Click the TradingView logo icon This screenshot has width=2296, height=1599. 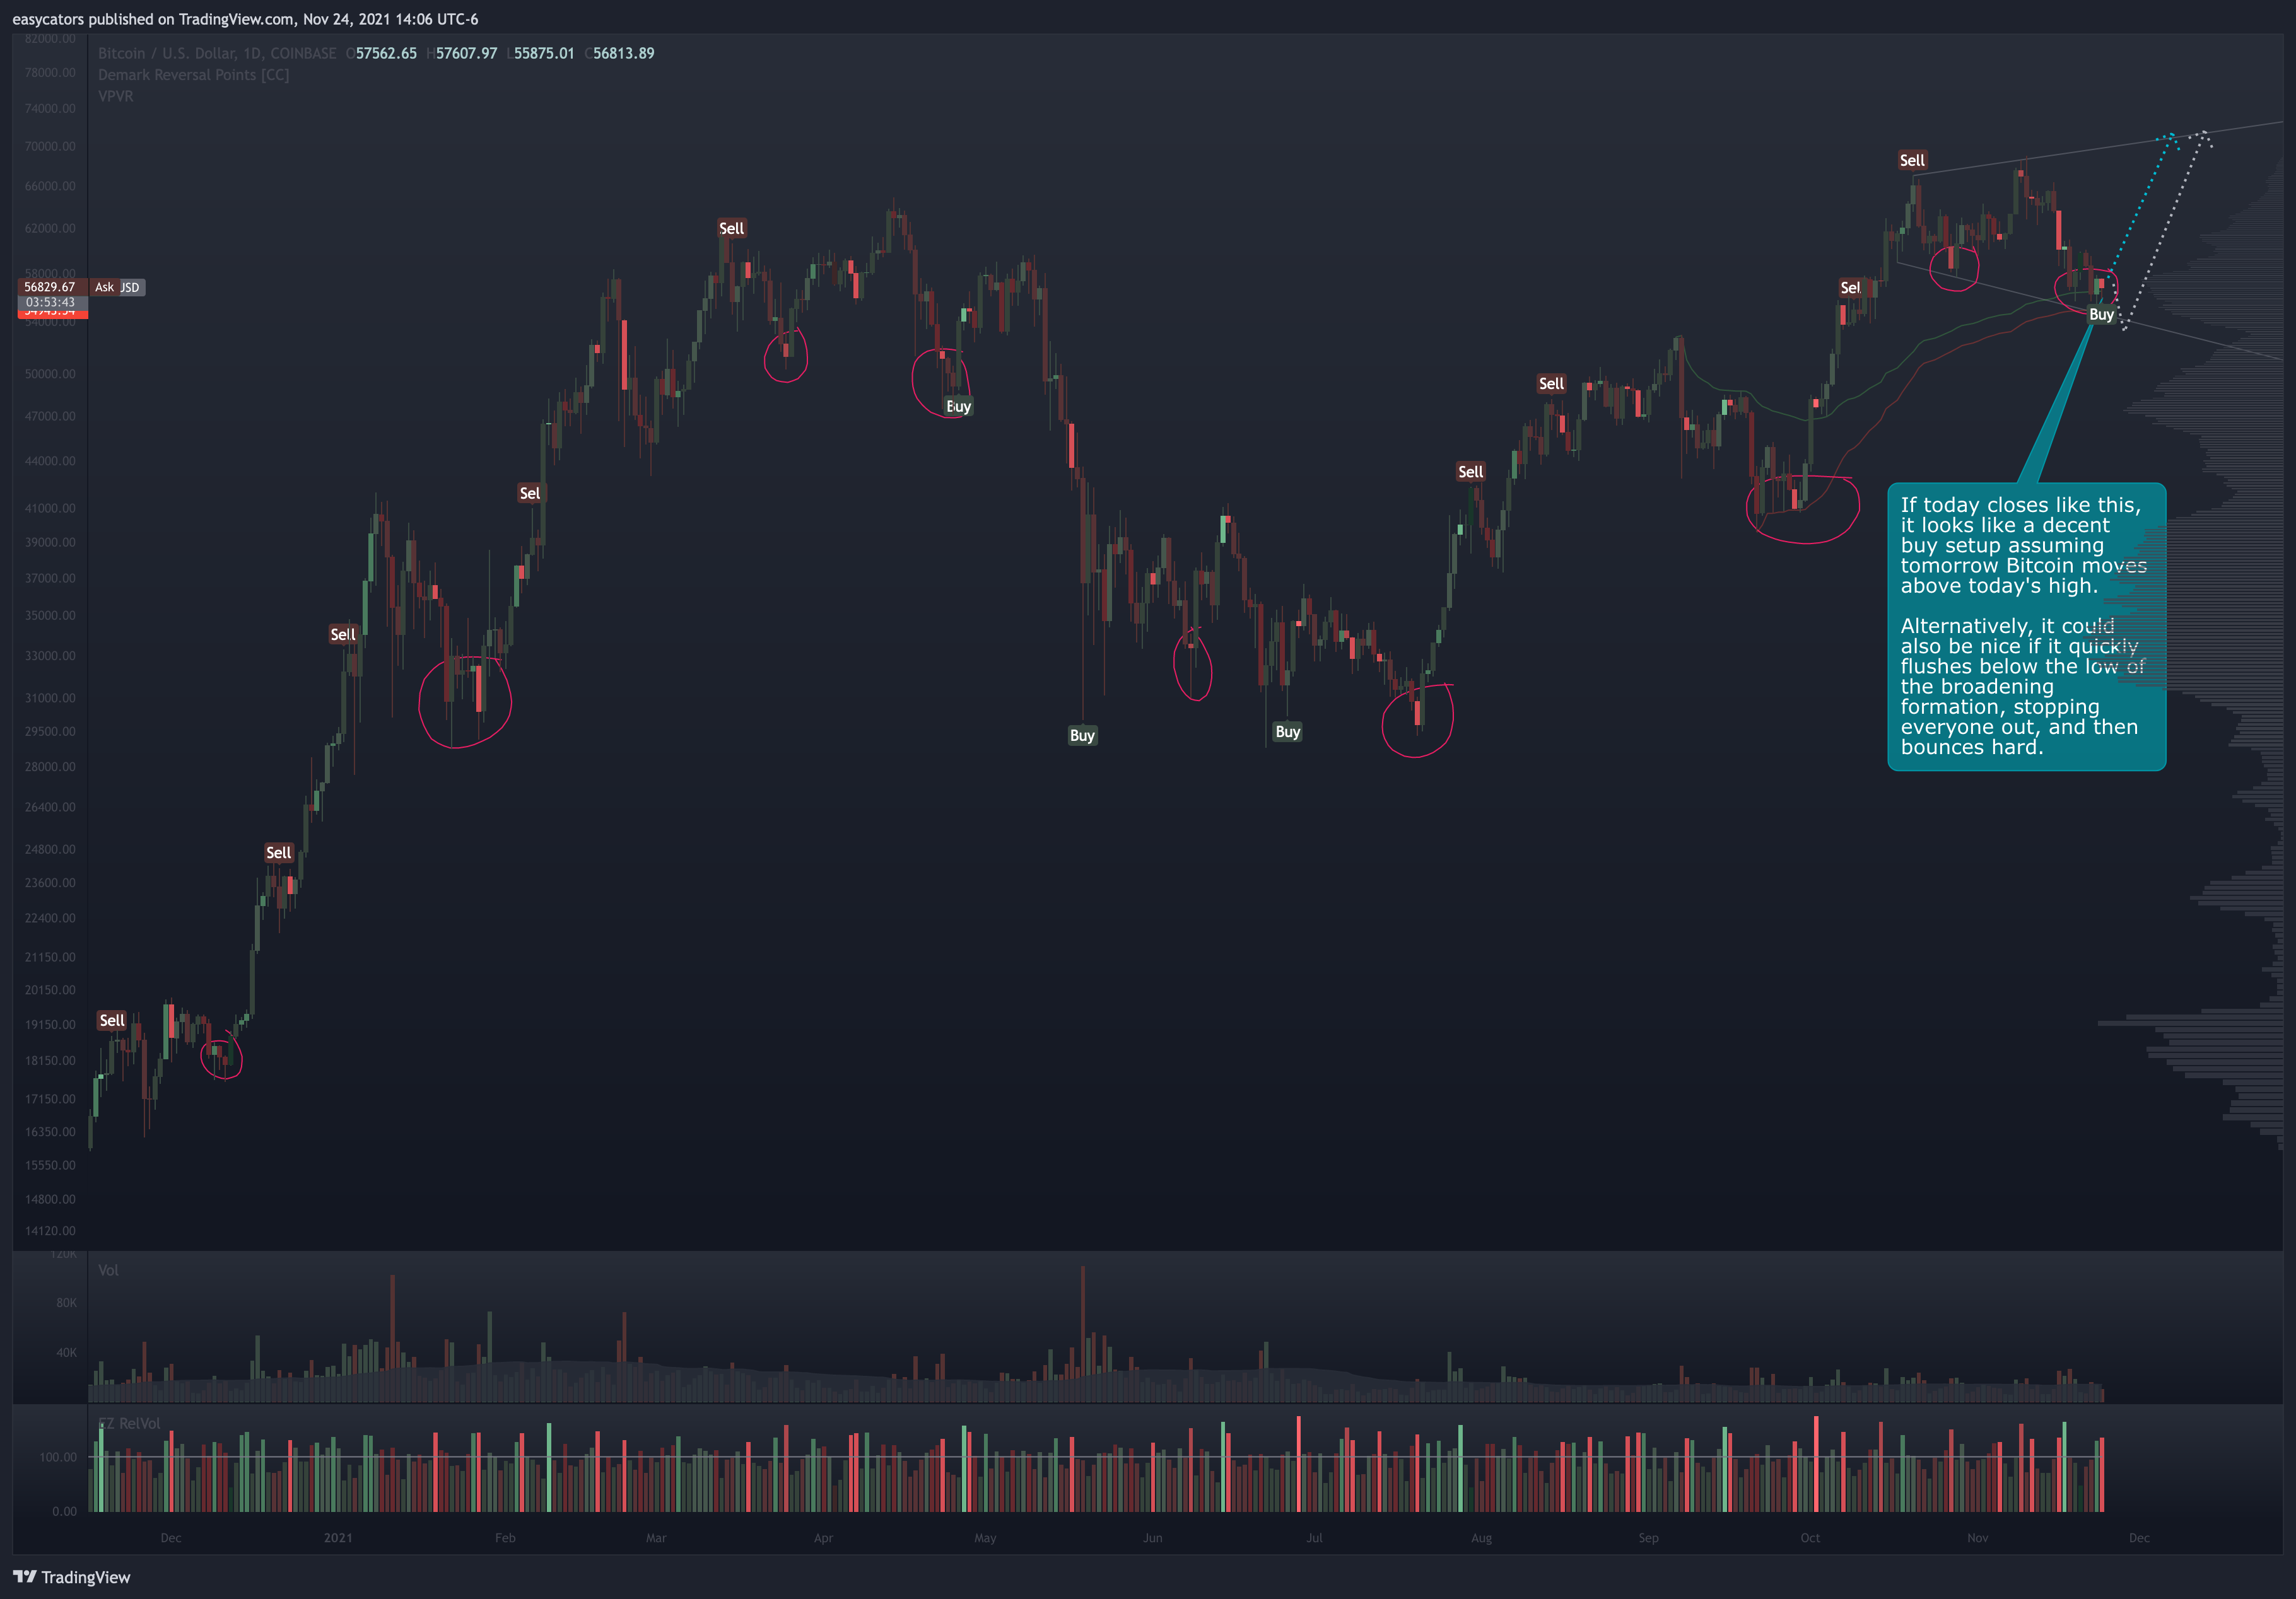(24, 1577)
